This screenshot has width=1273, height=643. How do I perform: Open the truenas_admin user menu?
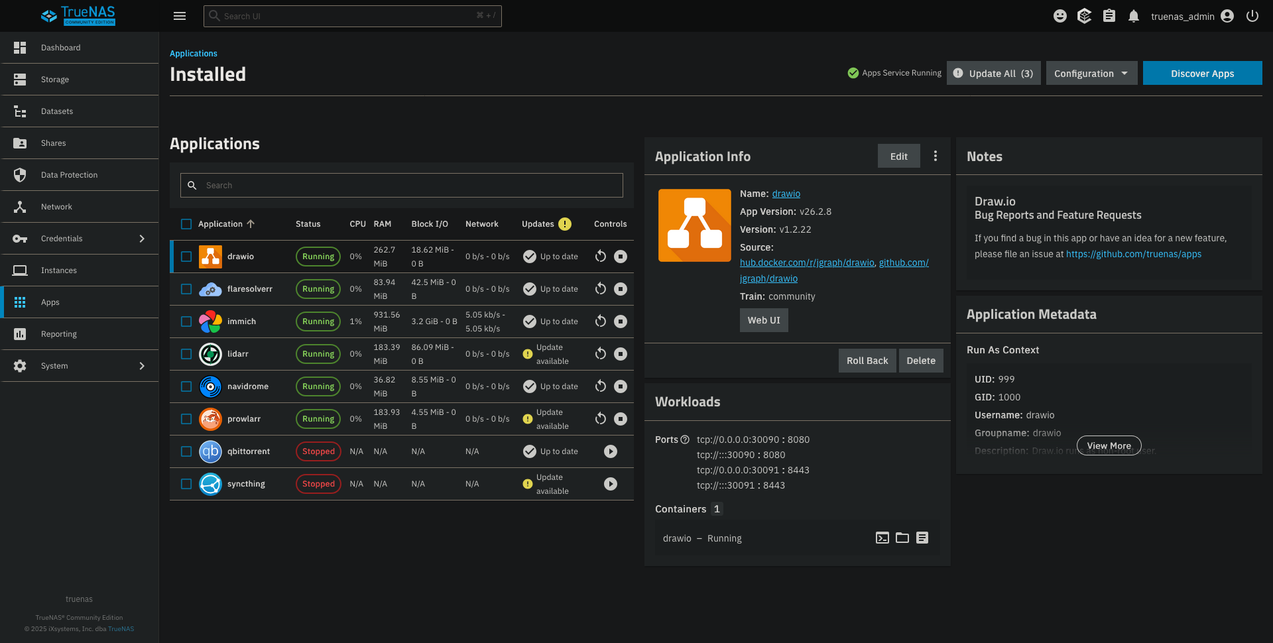[1192, 16]
